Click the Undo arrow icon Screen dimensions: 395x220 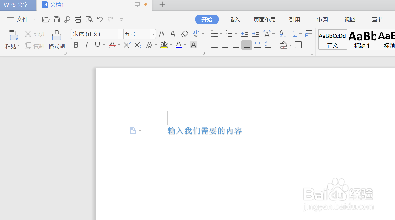click(x=100, y=19)
